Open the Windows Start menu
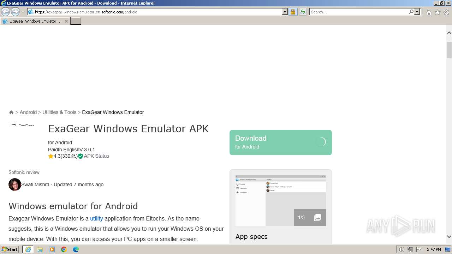Image resolution: width=452 pixels, height=254 pixels. click(x=10, y=249)
